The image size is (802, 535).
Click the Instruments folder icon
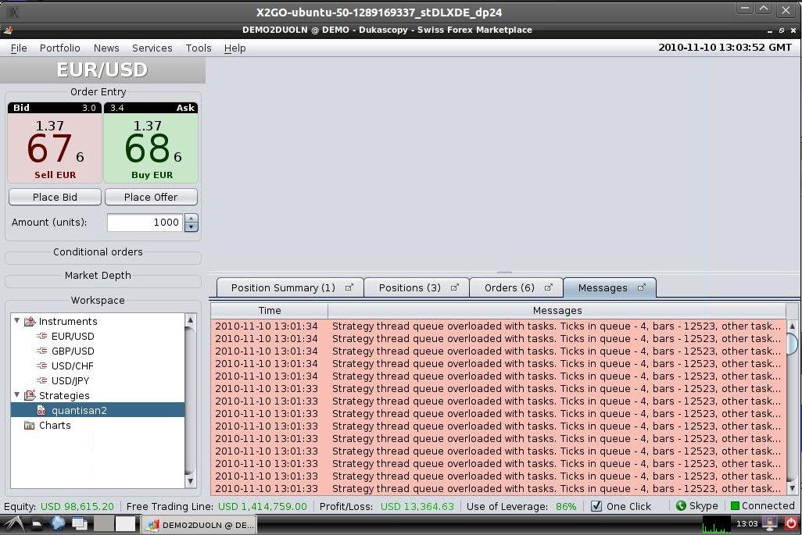pos(30,321)
